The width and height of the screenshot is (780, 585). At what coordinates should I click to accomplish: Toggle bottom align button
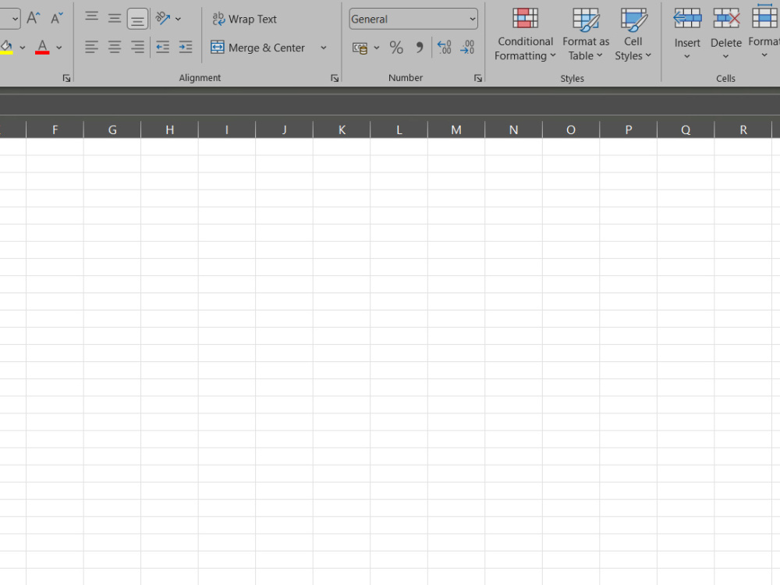pos(137,19)
